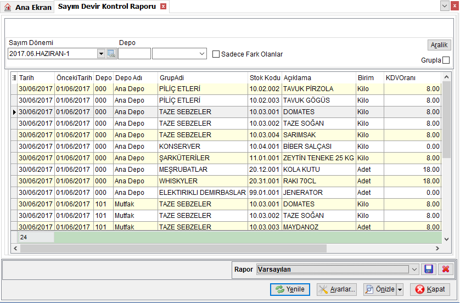Click the Açıklama column header
Viewport: 460px width, 303px height.
pos(318,78)
